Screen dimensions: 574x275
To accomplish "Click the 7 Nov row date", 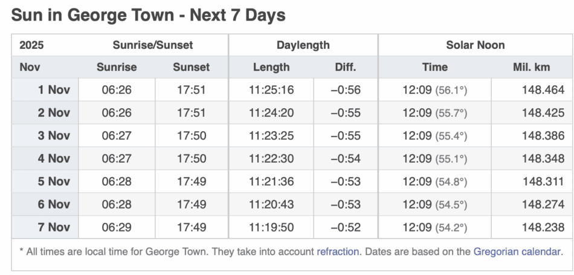I will [54, 228].
